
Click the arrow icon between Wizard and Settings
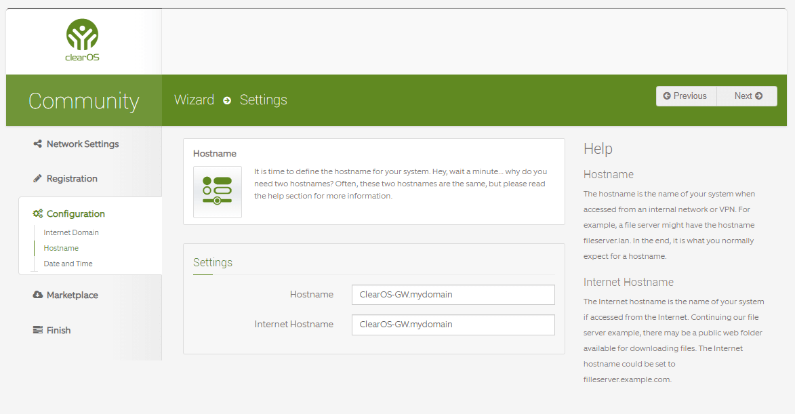click(x=226, y=100)
